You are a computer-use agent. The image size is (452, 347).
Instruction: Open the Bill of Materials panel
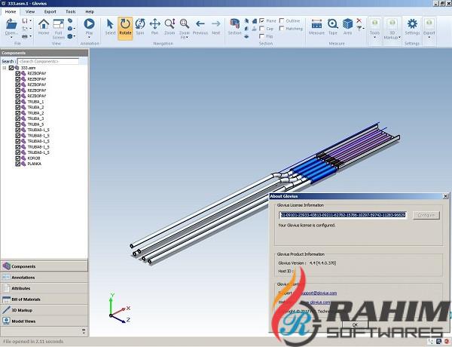44,299
